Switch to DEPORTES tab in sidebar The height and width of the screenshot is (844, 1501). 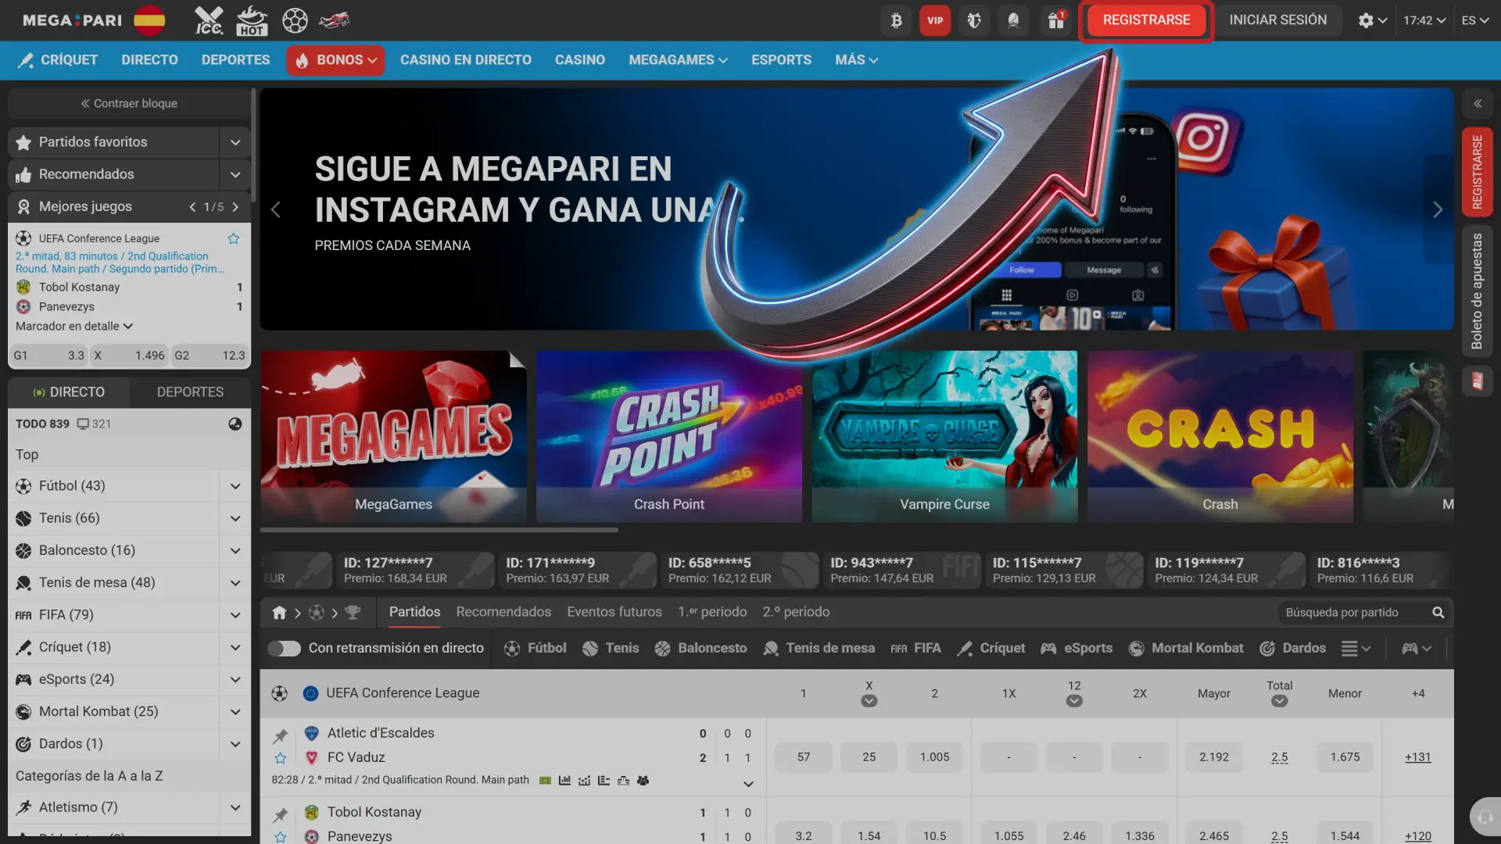coord(190,392)
